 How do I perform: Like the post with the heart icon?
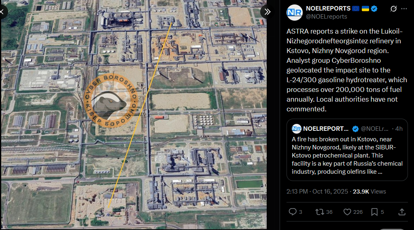347,212
